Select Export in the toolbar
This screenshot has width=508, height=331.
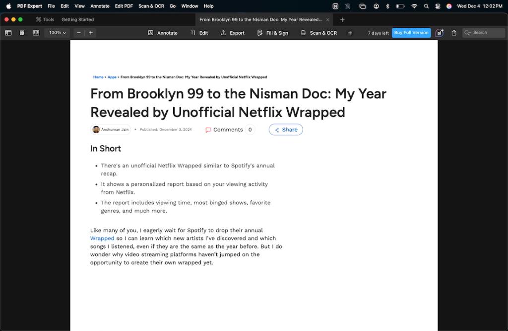coord(232,33)
